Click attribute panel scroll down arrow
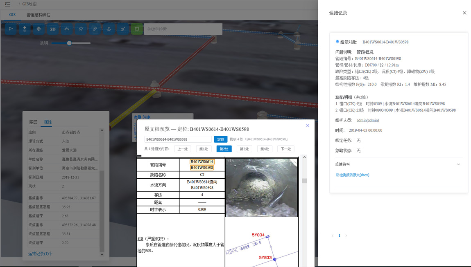This screenshot has height=267, width=471. coord(102,254)
